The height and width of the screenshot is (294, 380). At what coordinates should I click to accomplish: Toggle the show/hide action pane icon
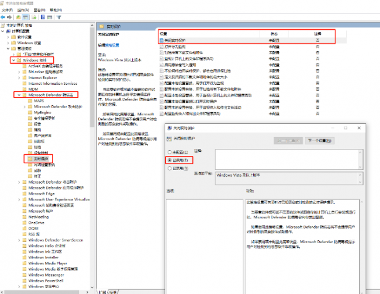(50, 17)
